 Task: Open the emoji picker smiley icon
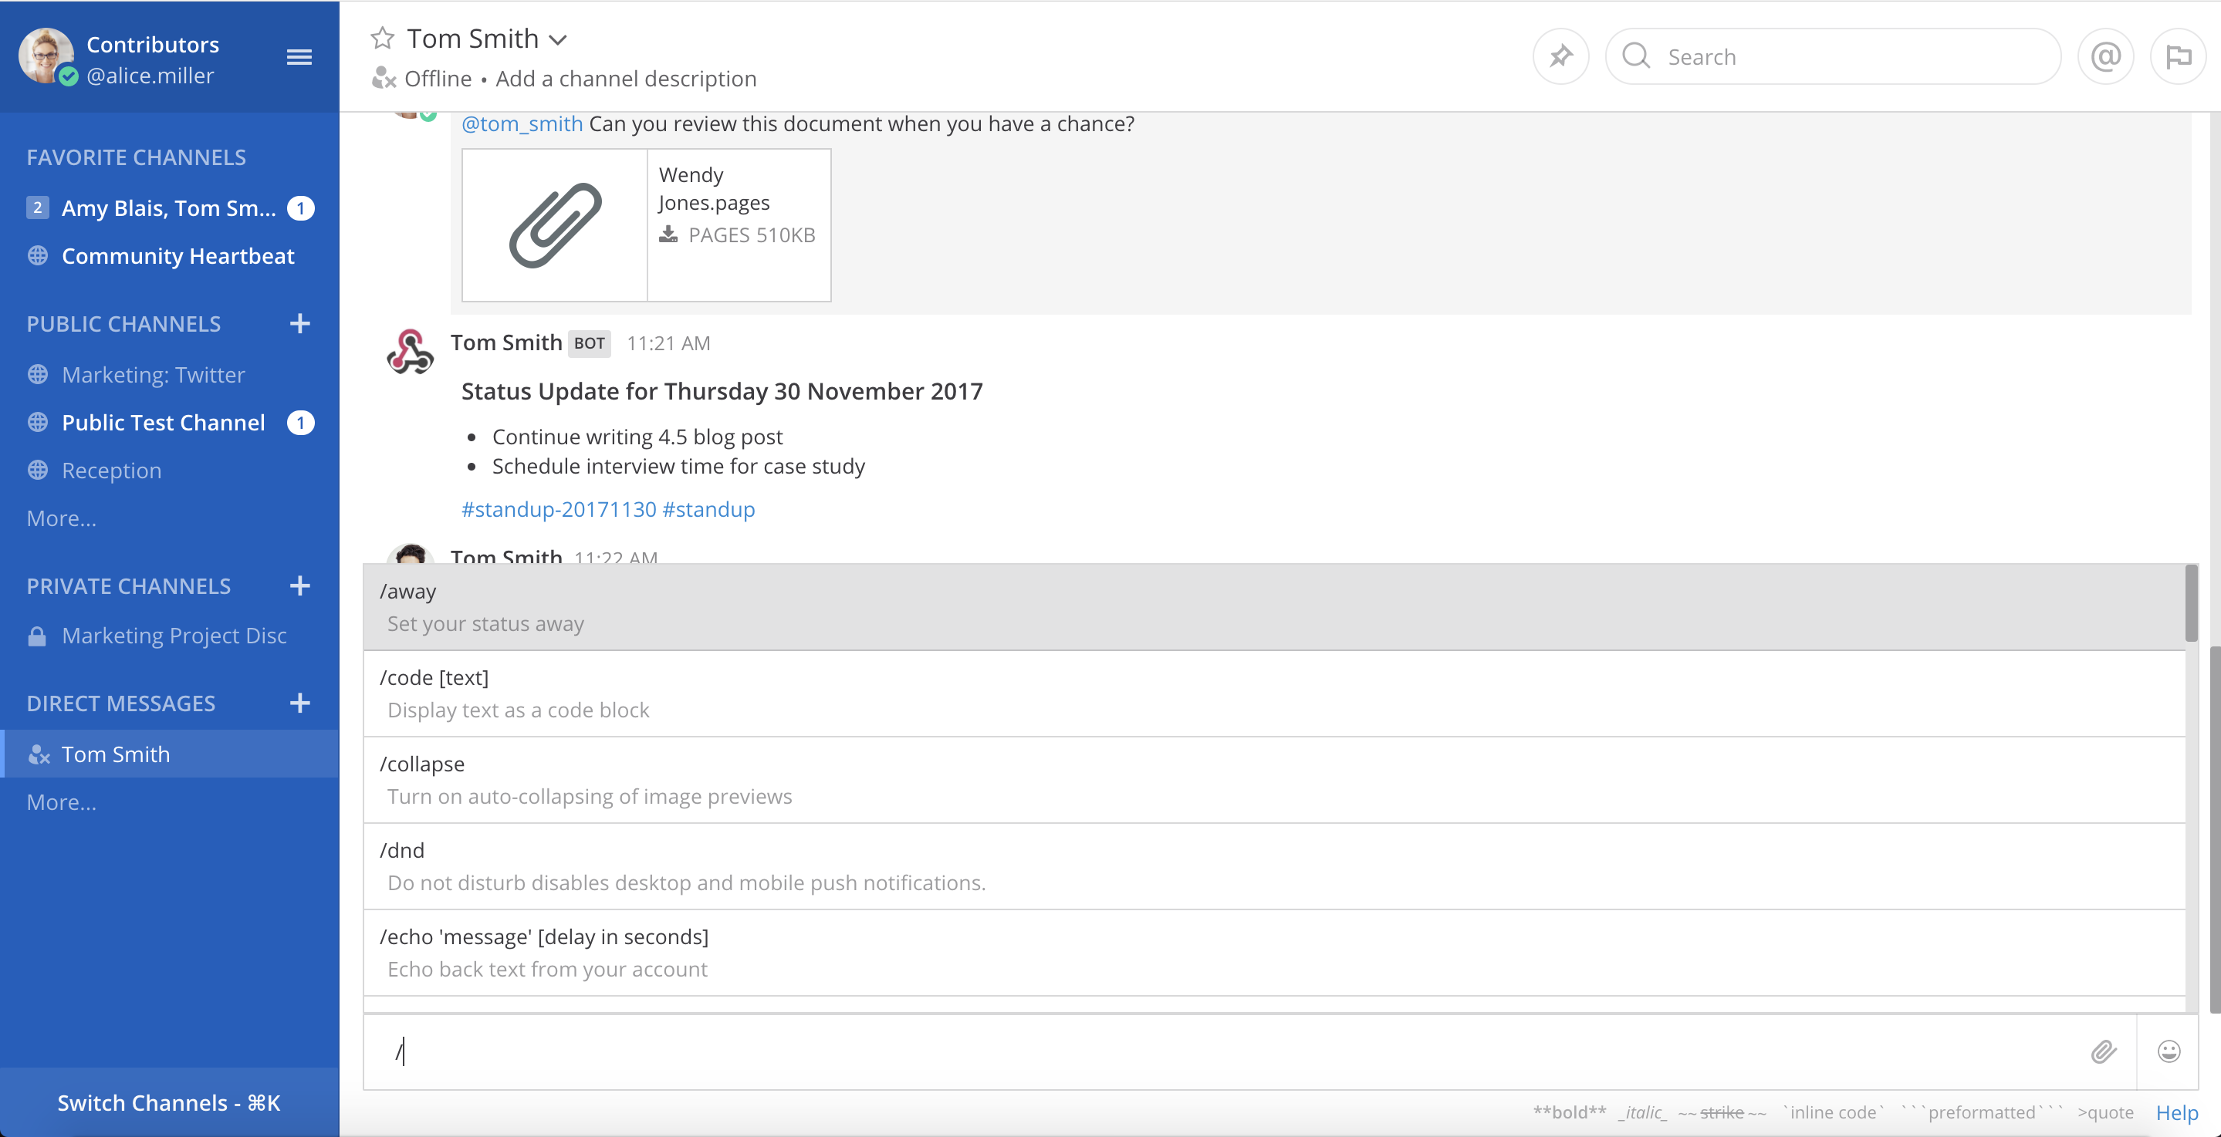2169,1051
